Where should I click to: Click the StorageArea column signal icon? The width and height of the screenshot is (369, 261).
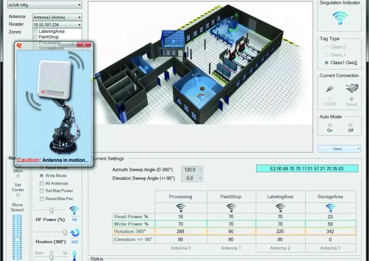point(331,207)
